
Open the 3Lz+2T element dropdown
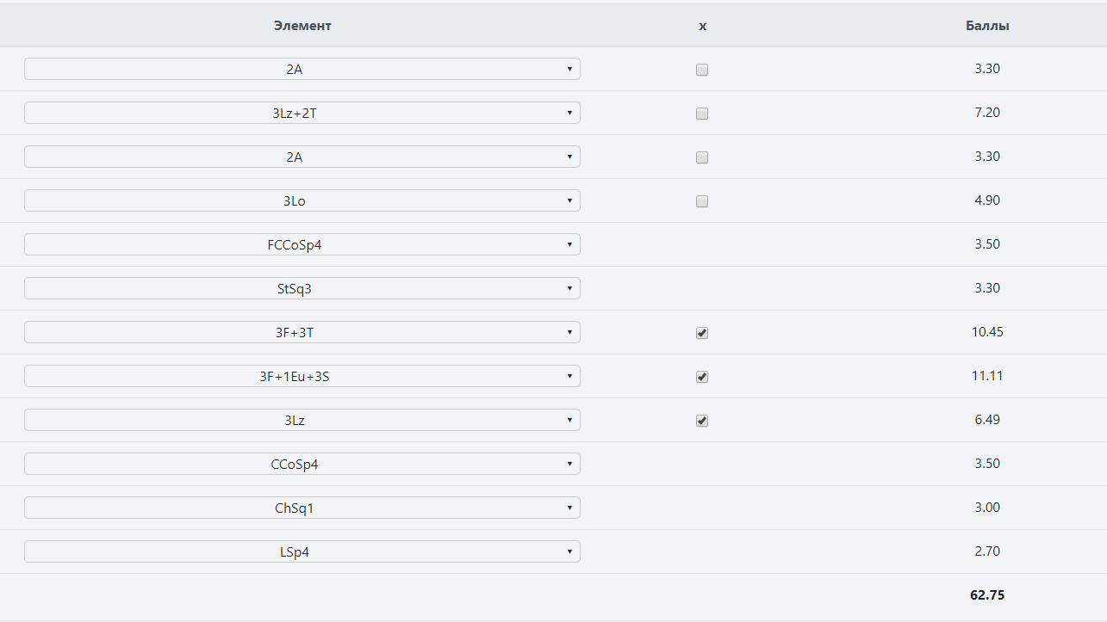302,113
